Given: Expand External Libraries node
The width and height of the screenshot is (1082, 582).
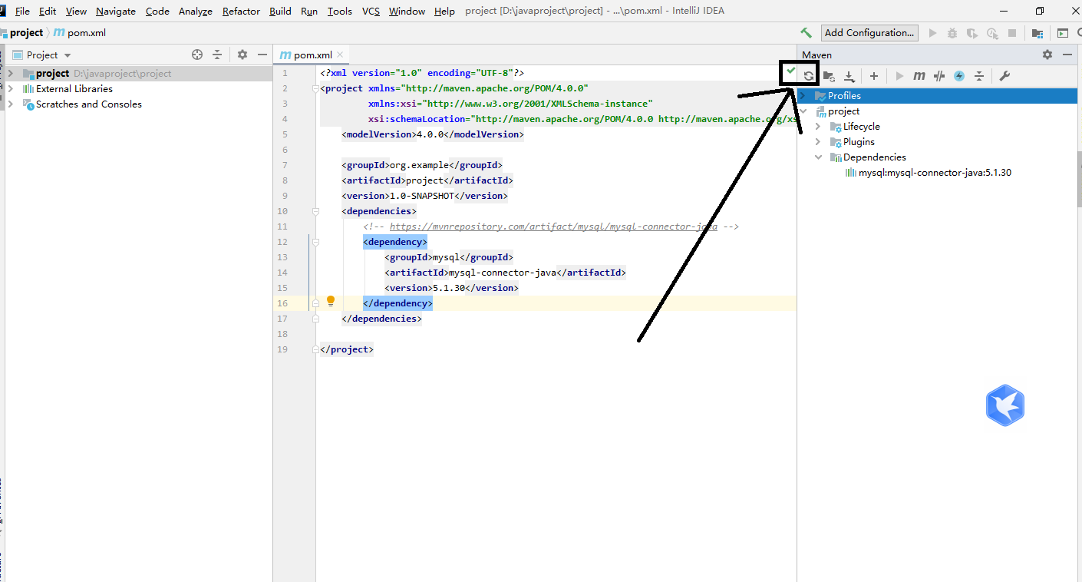Looking at the screenshot, I should (10, 89).
